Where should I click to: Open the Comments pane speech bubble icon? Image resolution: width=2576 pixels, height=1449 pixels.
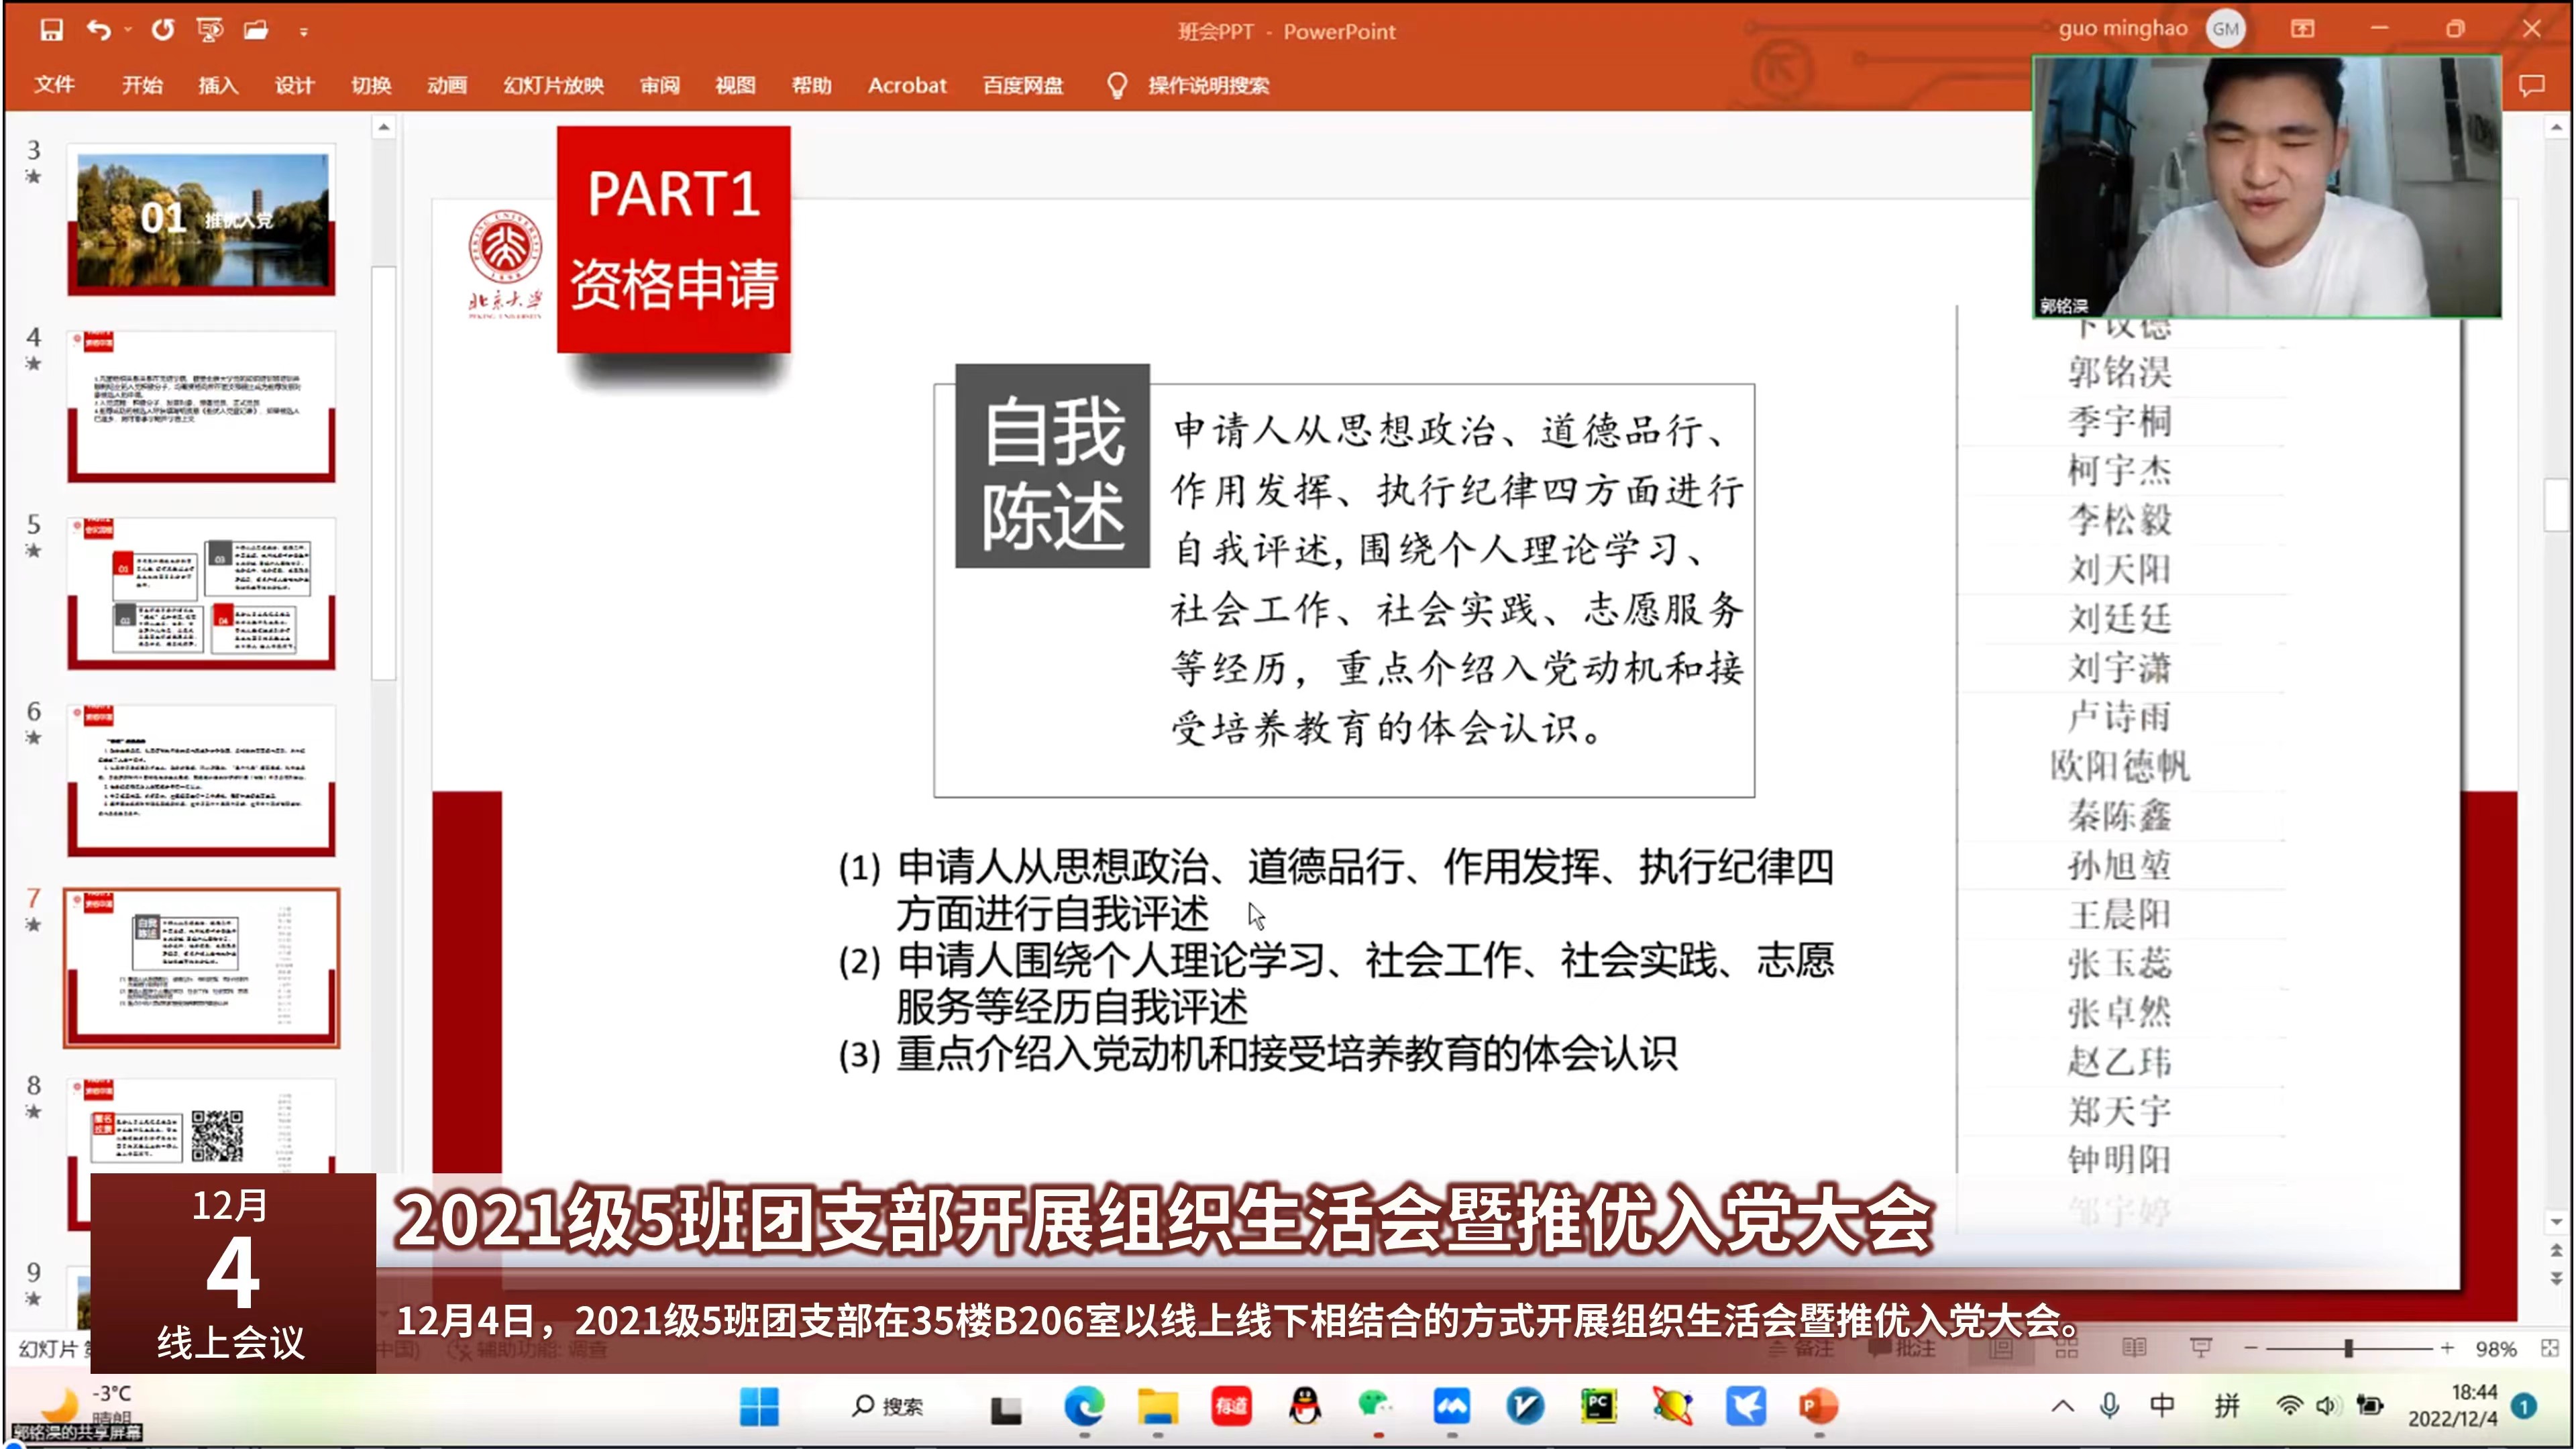click(x=2531, y=85)
